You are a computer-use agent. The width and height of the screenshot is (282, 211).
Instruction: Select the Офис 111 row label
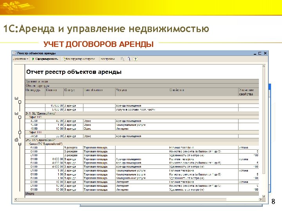tap(35, 132)
